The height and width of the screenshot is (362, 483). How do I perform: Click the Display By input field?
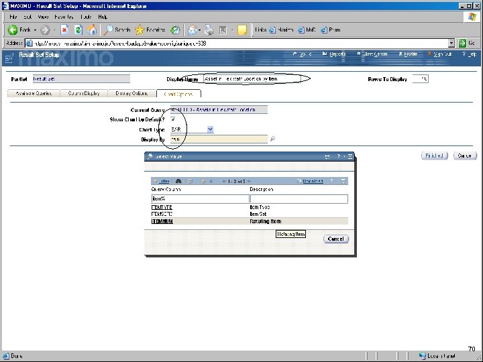219,139
